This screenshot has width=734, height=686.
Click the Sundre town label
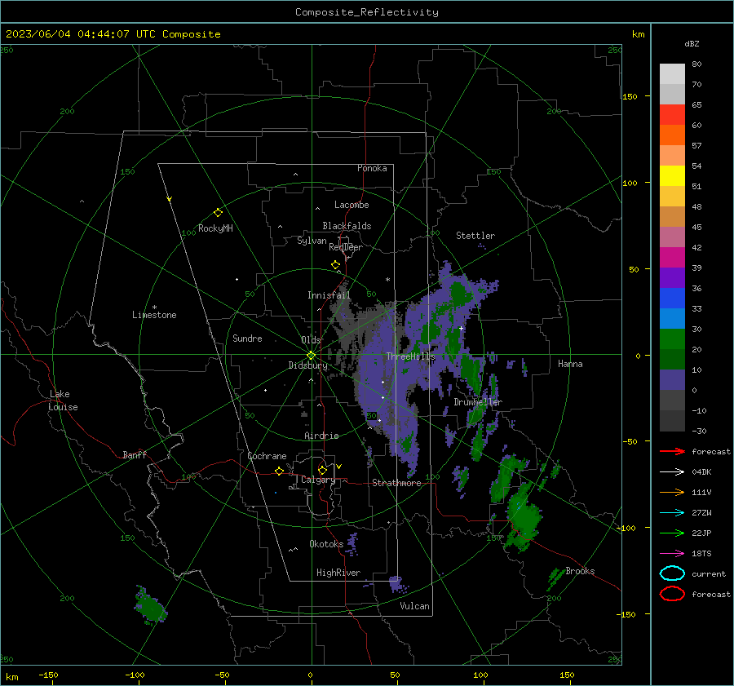click(247, 339)
